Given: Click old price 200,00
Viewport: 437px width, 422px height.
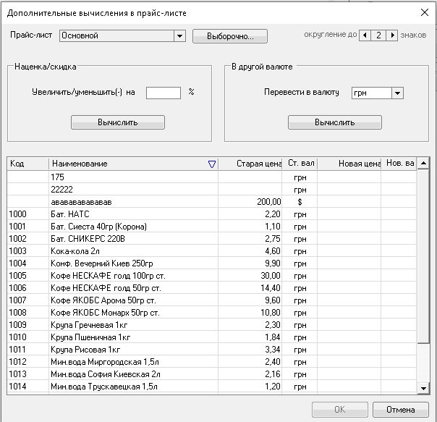Looking at the screenshot, I should pyautogui.click(x=250, y=202).
